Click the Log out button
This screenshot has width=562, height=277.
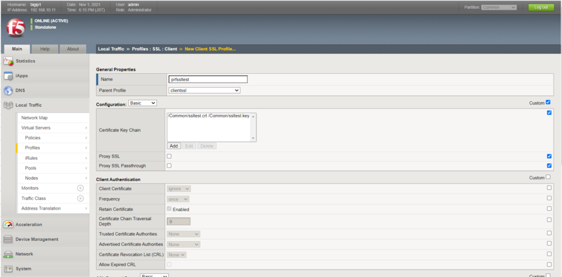click(x=541, y=7)
